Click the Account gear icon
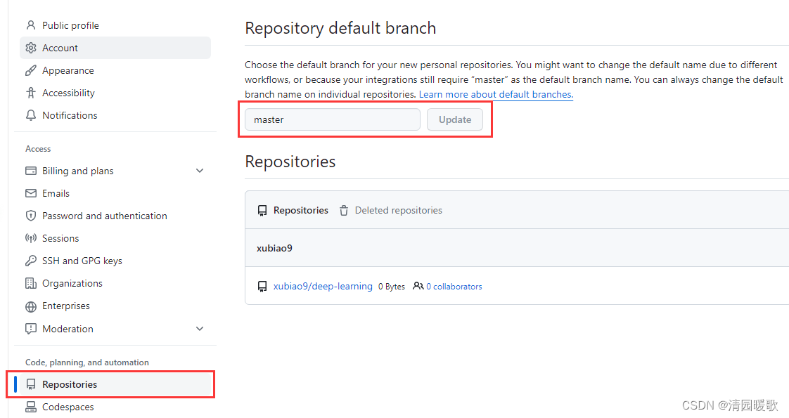This screenshot has width=789, height=418. pyautogui.click(x=31, y=48)
